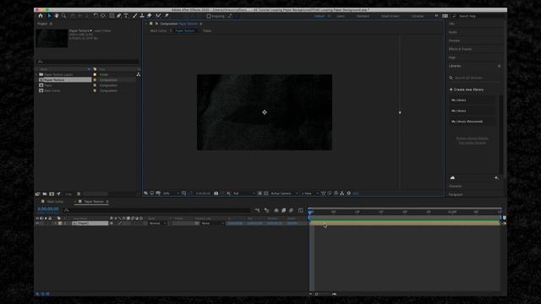The image size is (541, 304).
Task: Expand the Paper Texture Layers folder
Action: pos(36,74)
